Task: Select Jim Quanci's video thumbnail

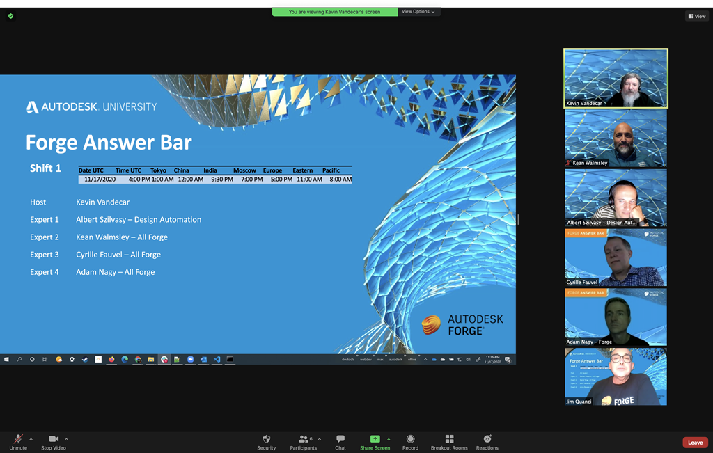Action: [x=616, y=376]
